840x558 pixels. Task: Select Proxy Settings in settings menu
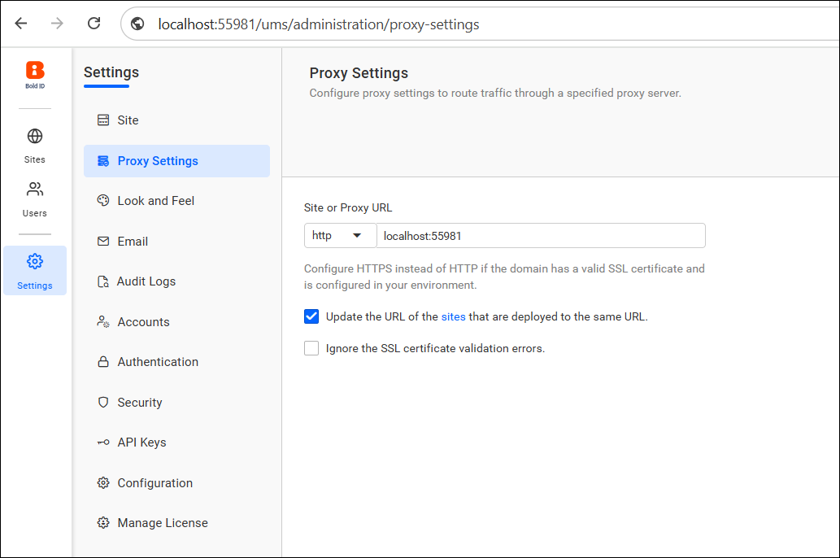coord(157,161)
